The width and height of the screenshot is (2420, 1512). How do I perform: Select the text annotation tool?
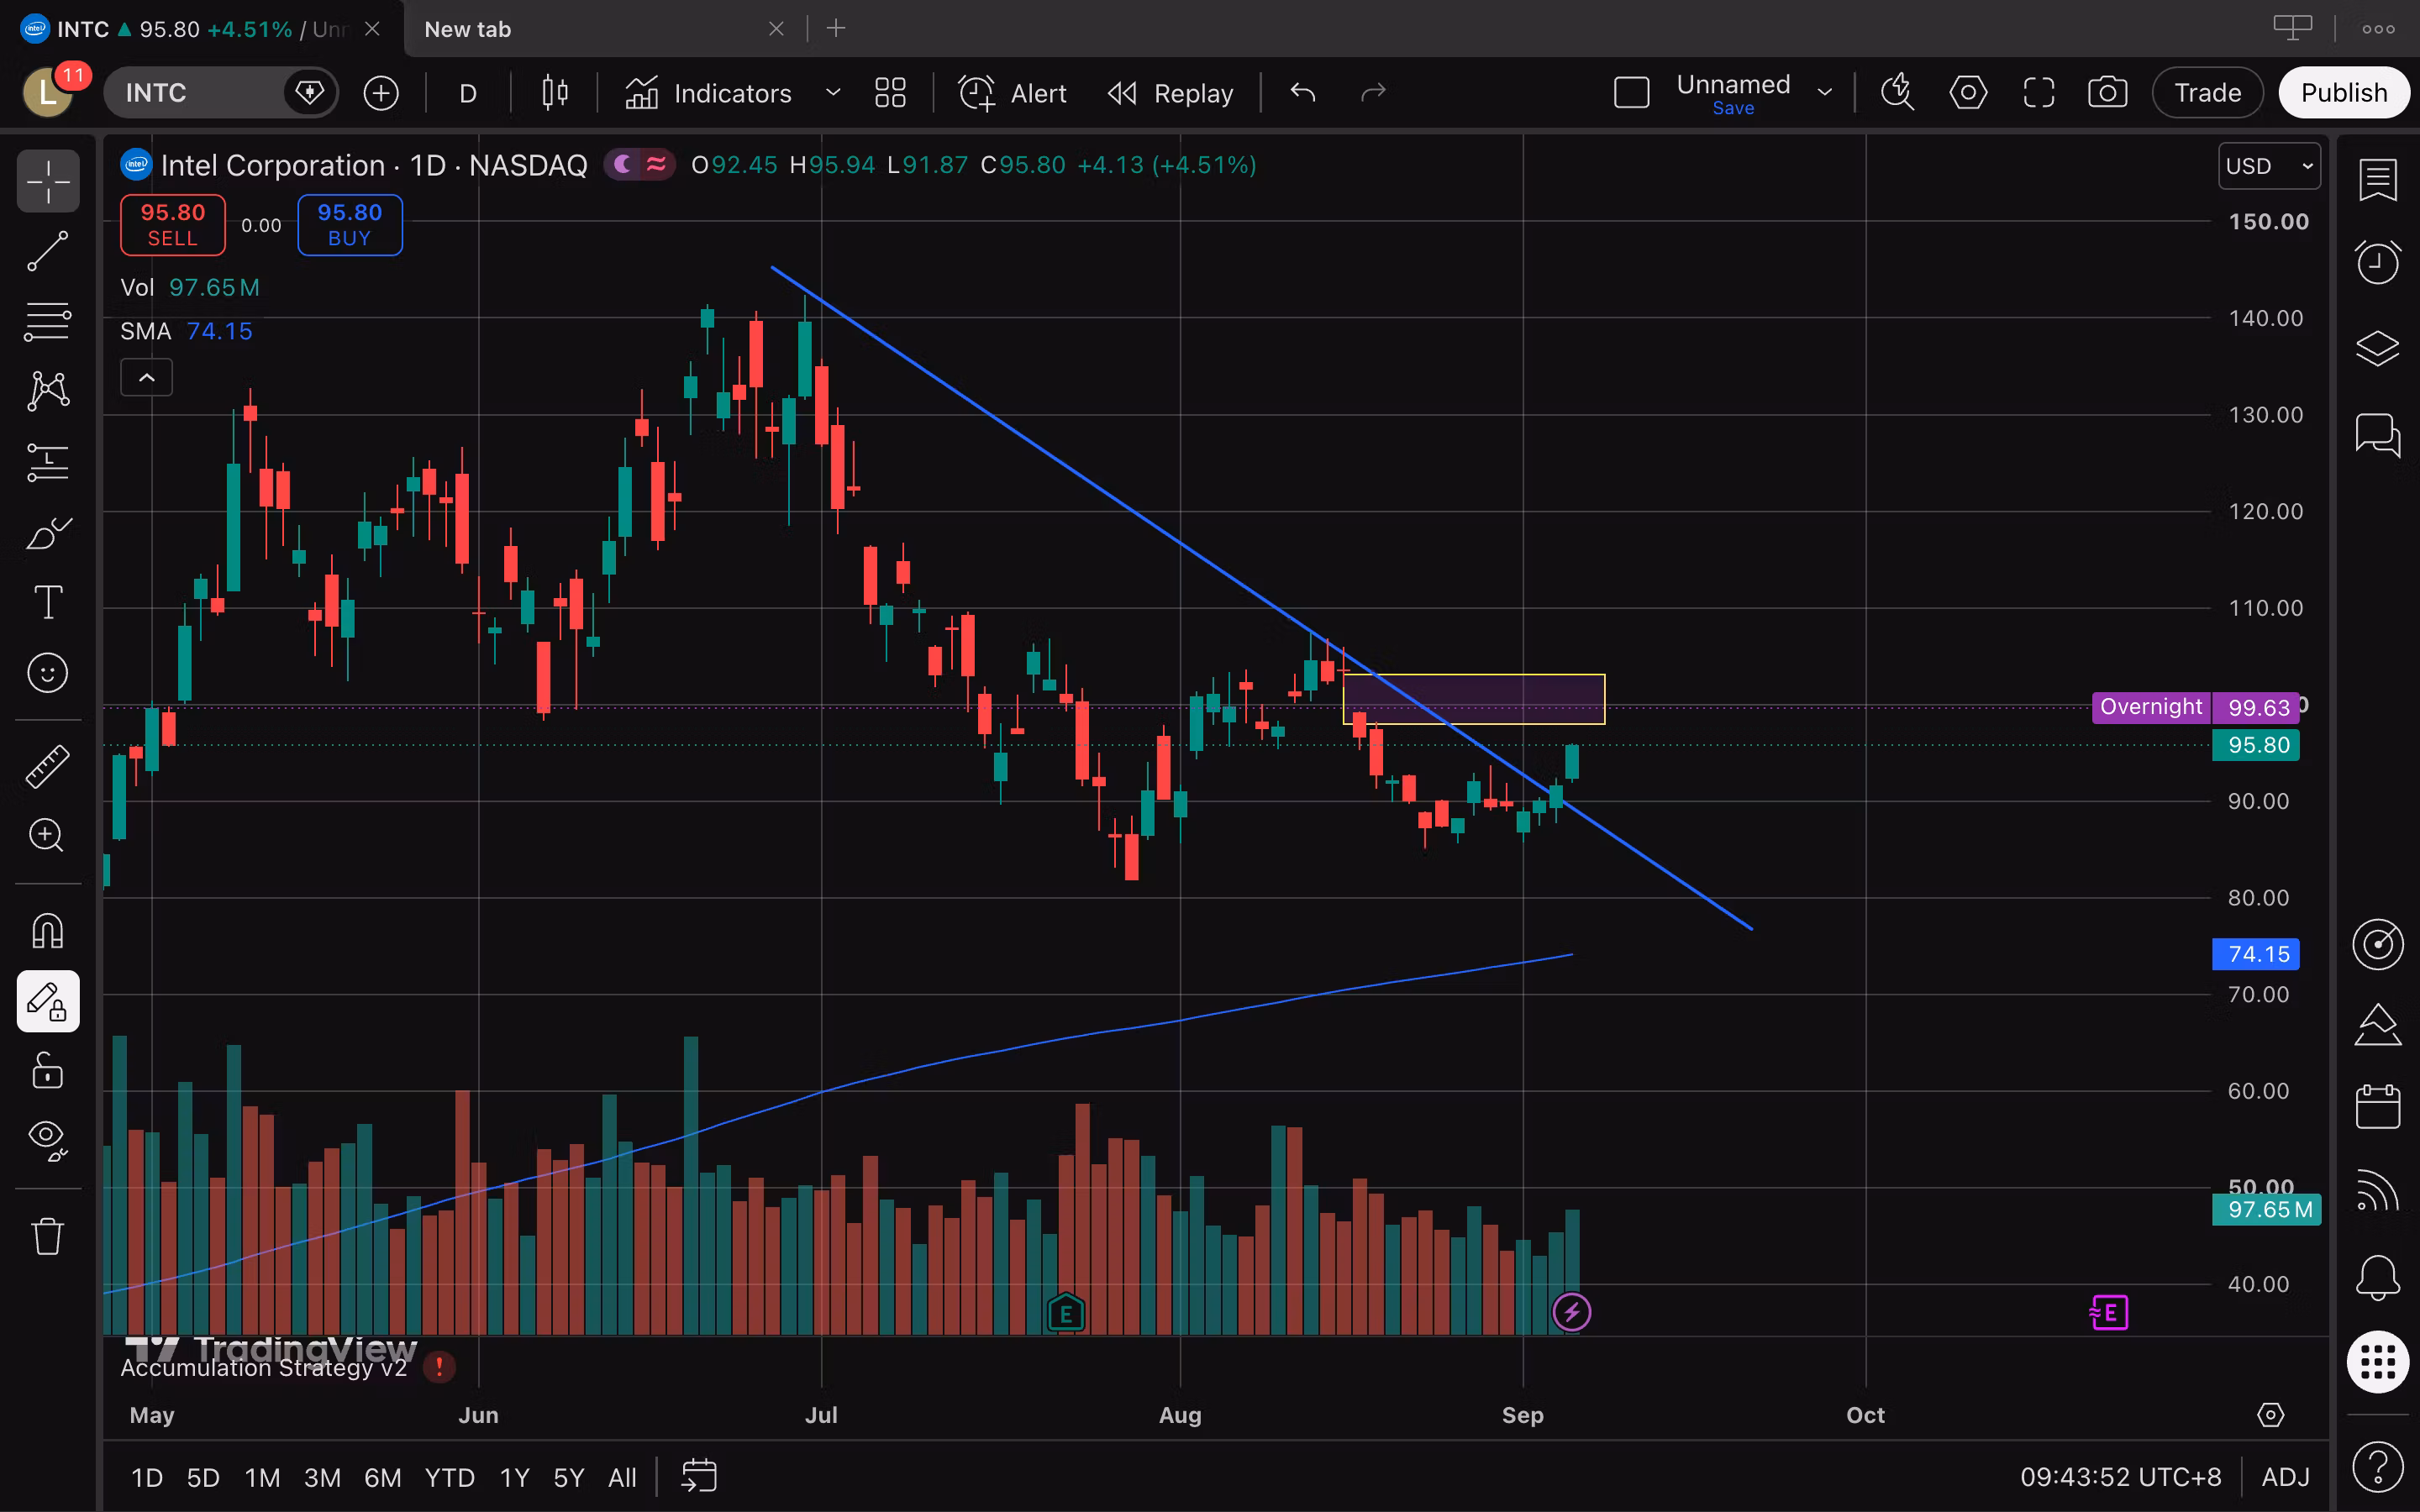tap(47, 603)
